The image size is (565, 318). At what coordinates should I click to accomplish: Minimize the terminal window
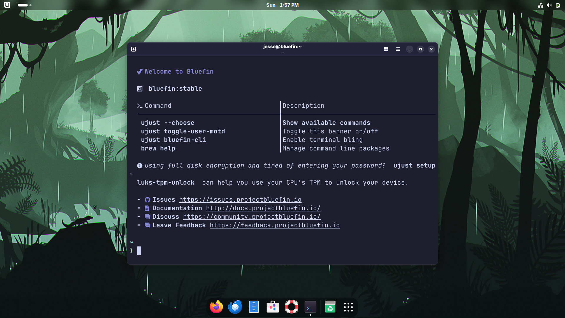[x=410, y=49]
